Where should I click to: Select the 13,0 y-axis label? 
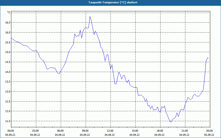point(8,92)
